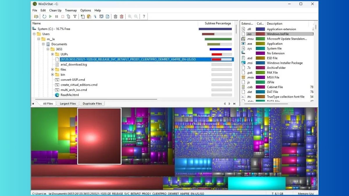This screenshot has width=349, height=196.
Task: Click the red color swatch for .iso
Action: point(260,34)
